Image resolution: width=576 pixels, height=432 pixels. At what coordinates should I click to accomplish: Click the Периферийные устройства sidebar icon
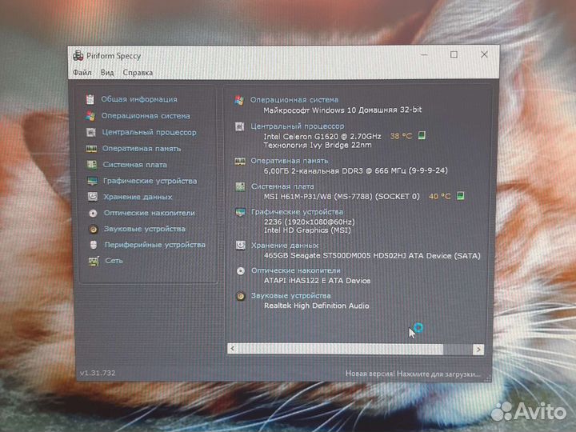pyautogui.click(x=94, y=245)
